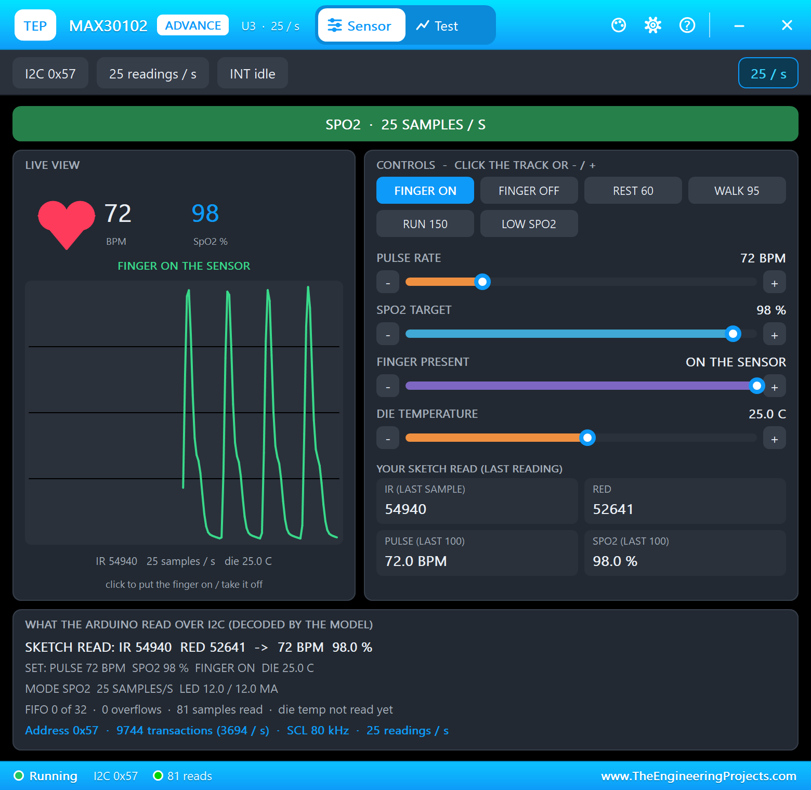Click the 81 reads status indicator
This screenshot has height=790, width=811.
pos(183,776)
